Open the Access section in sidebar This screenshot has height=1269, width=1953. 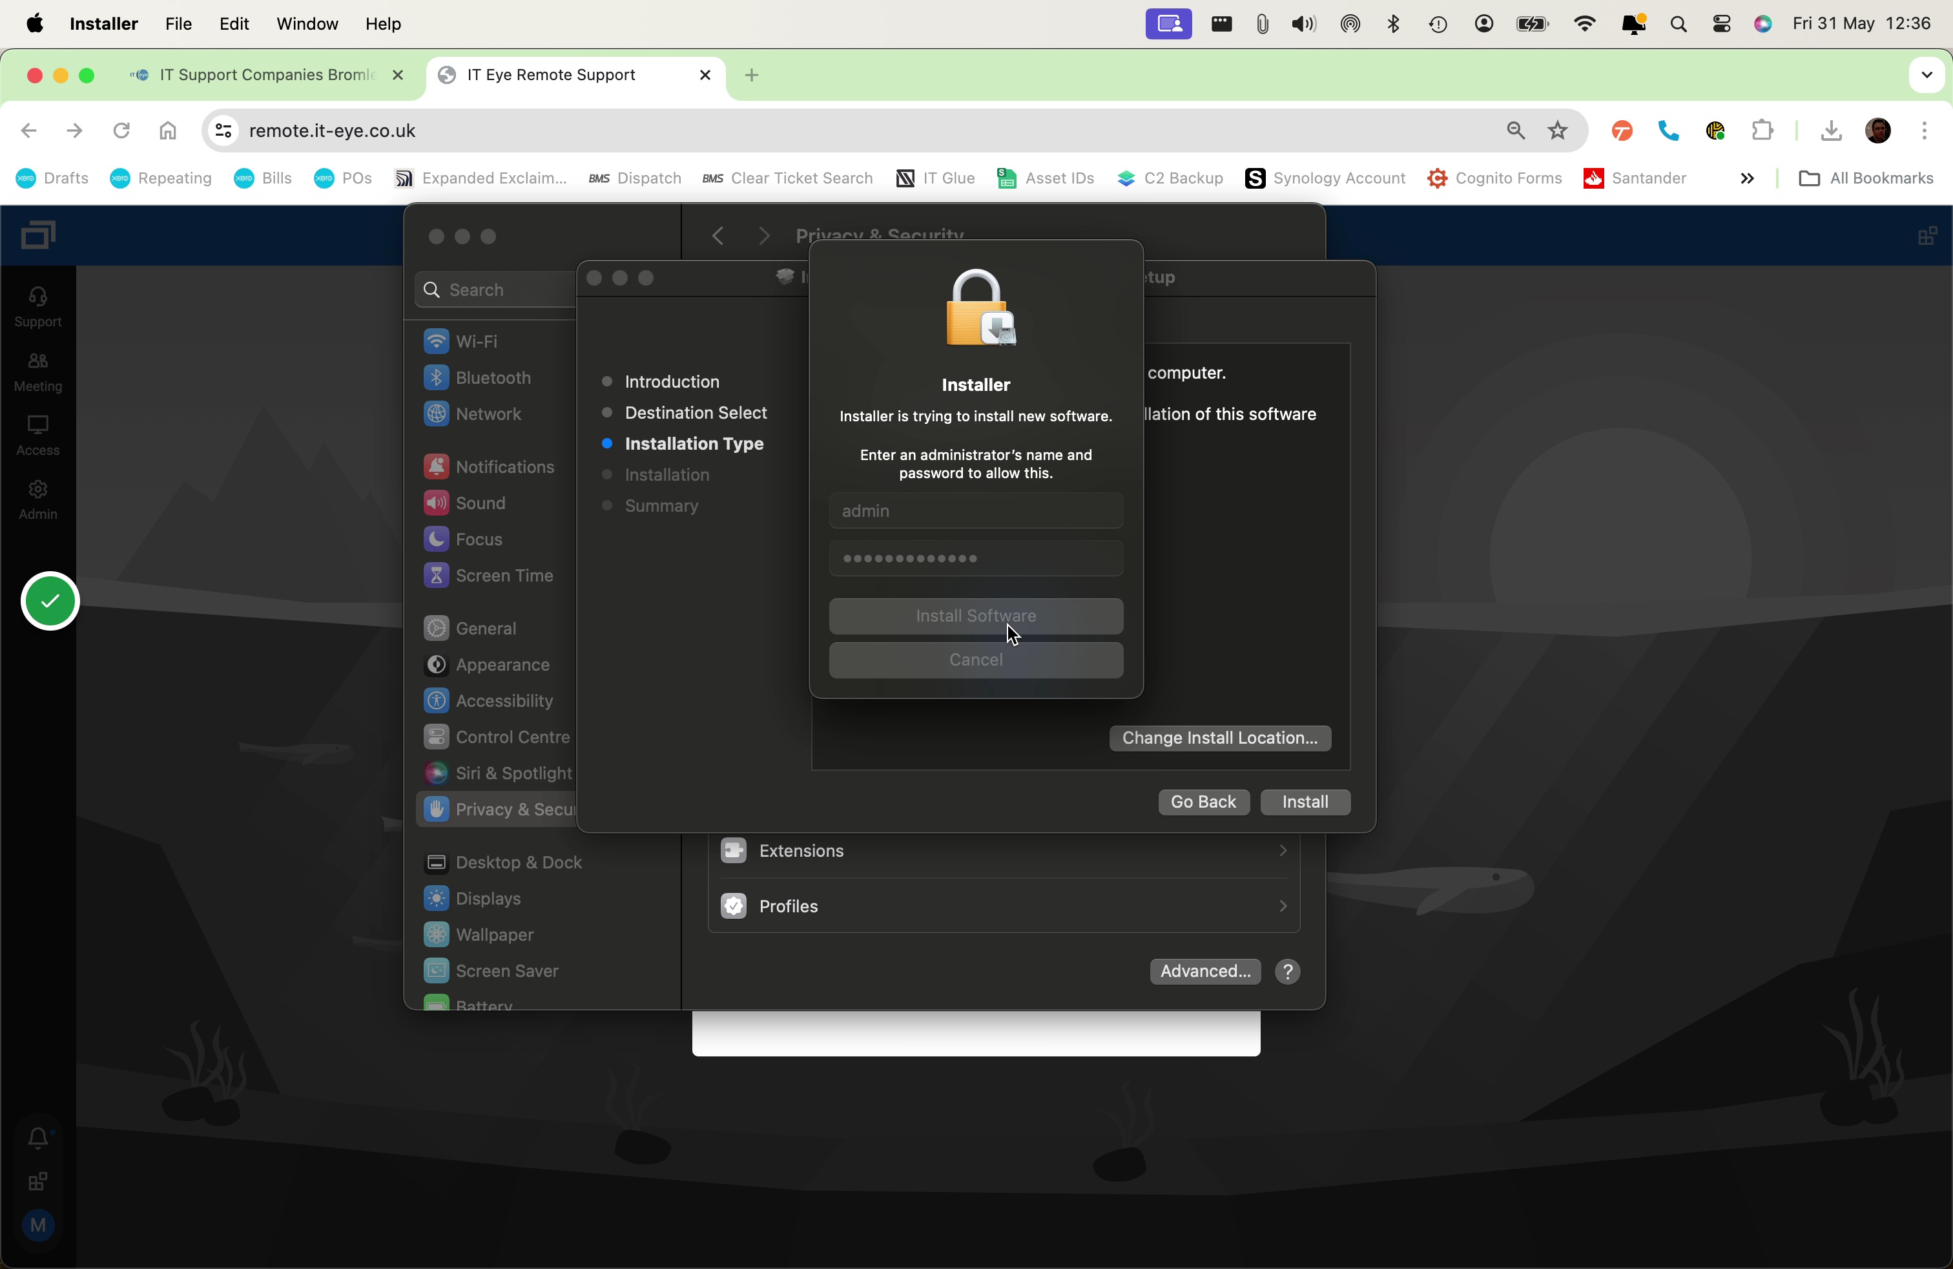37,435
